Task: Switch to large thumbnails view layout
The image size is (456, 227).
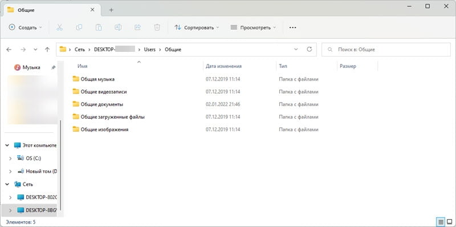Action: [x=449, y=222]
